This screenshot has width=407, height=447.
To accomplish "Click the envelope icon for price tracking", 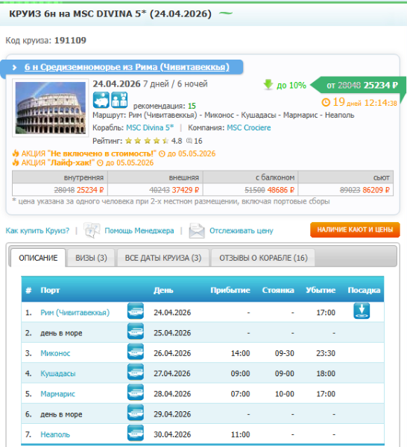I will pos(197,231).
